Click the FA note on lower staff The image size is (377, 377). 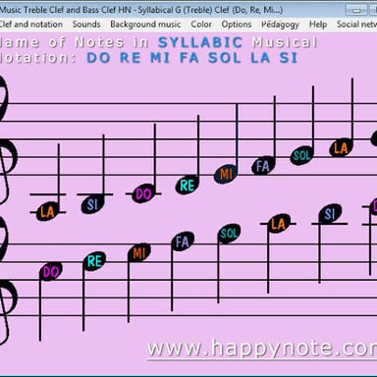point(183,242)
